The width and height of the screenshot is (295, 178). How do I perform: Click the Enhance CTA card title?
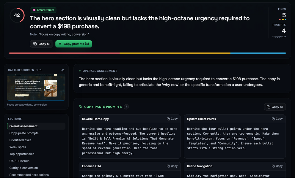point(92,166)
